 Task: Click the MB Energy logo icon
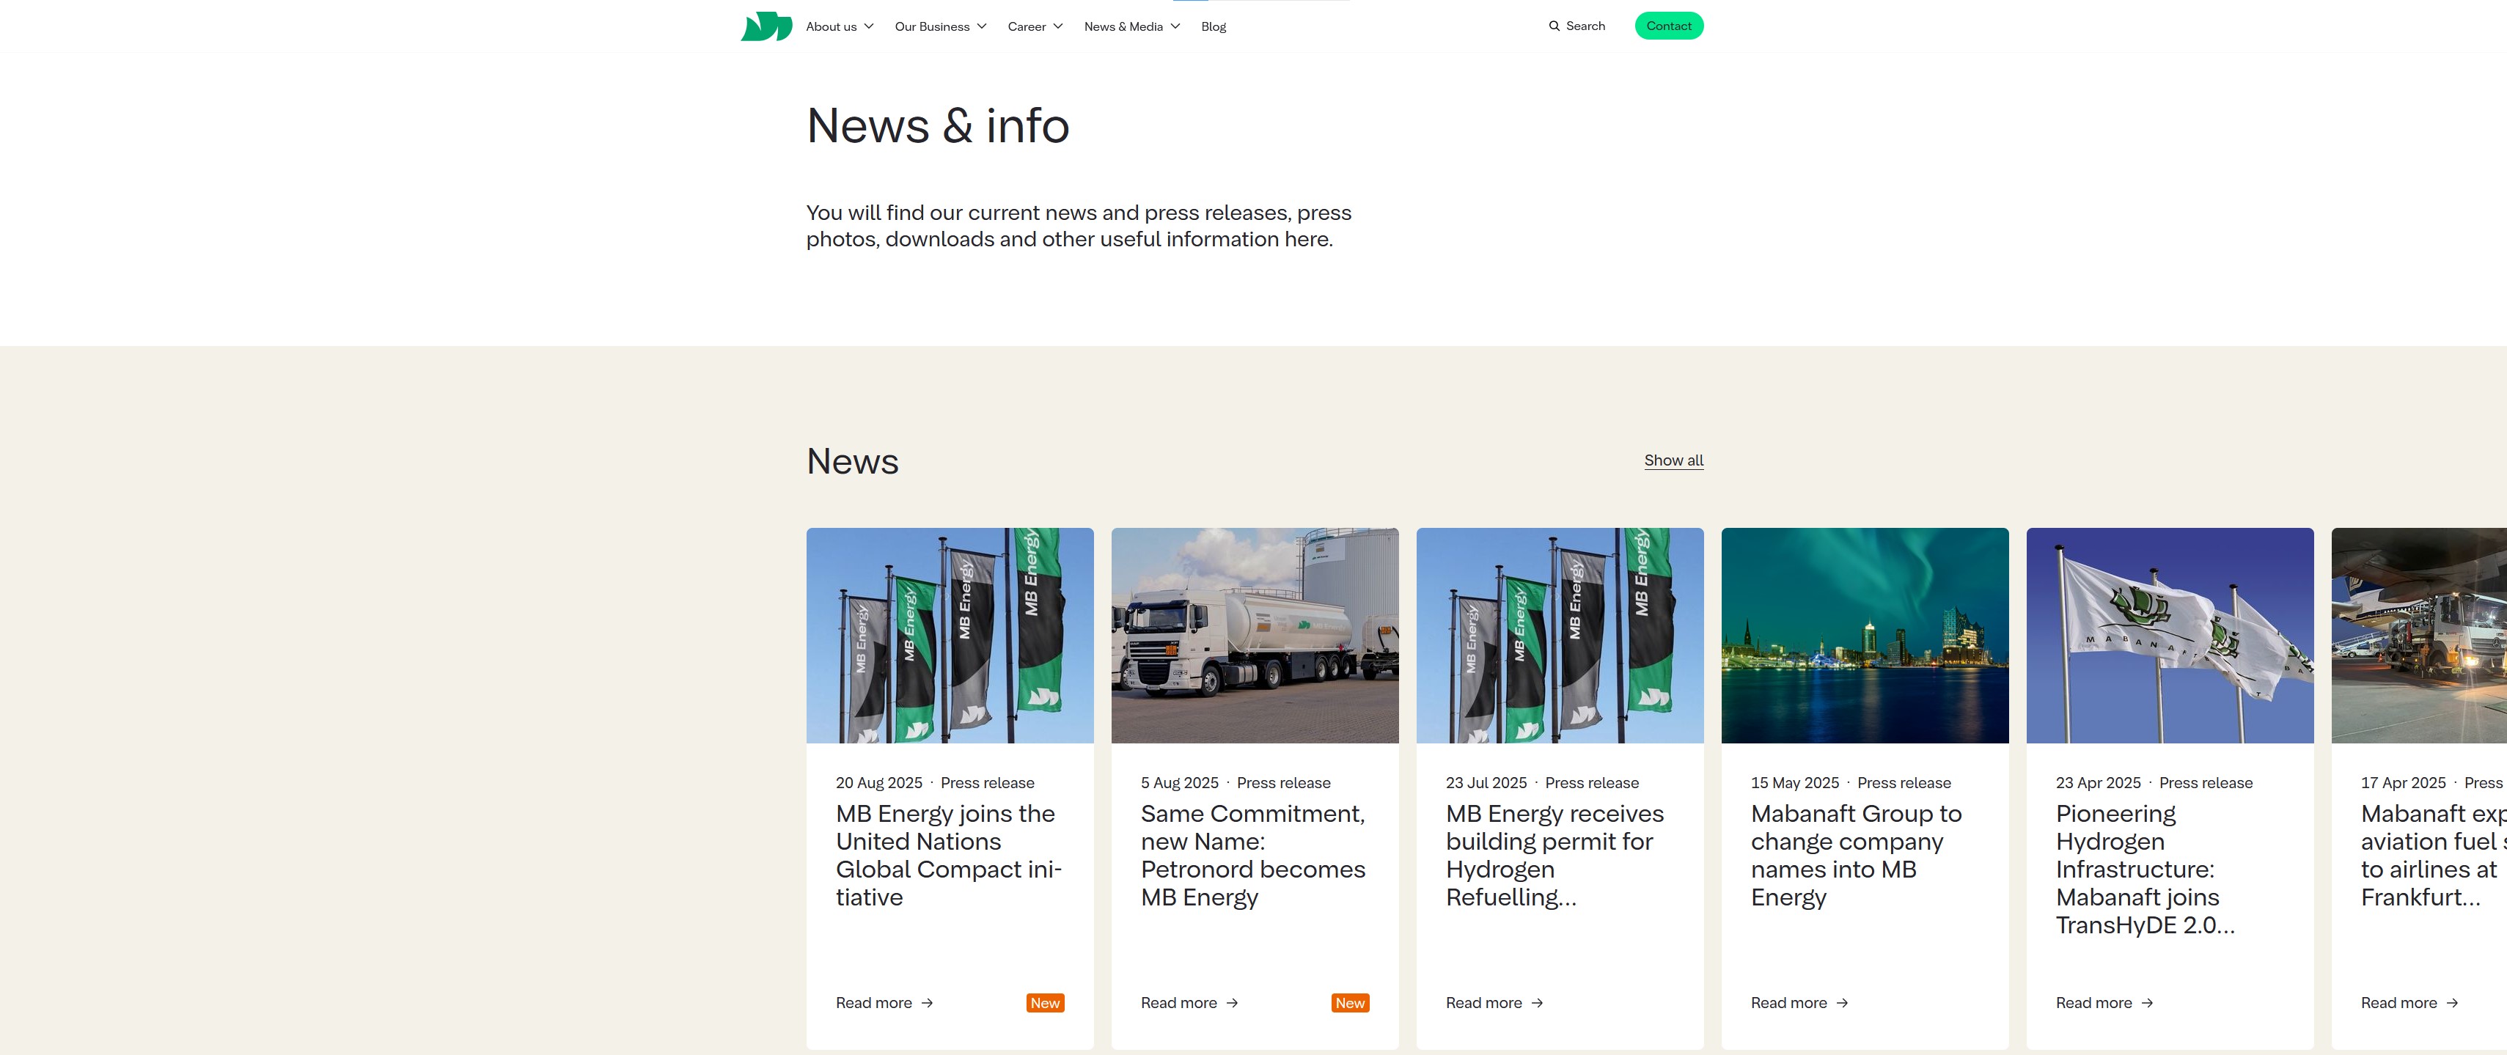coord(766,26)
